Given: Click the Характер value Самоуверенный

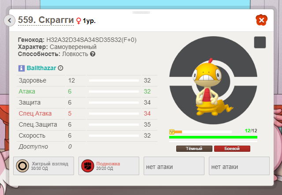Looking at the screenshot, I should [x=73, y=47].
